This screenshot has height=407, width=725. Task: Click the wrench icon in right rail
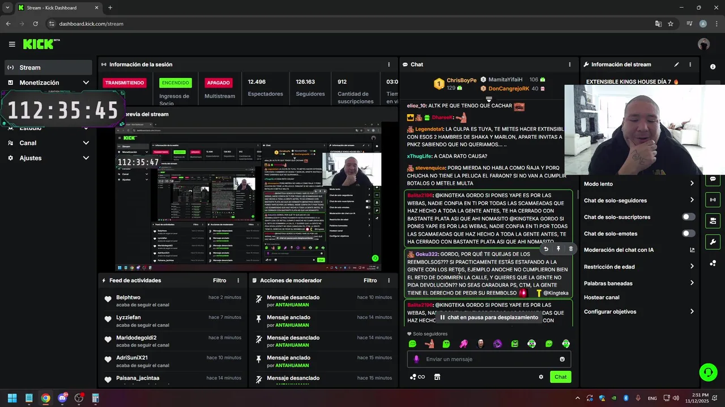point(713,242)
